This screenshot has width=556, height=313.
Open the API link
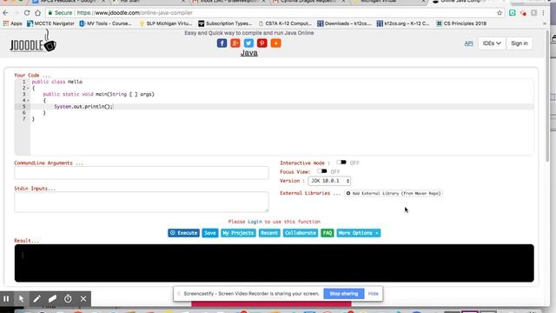coord(468,43)
